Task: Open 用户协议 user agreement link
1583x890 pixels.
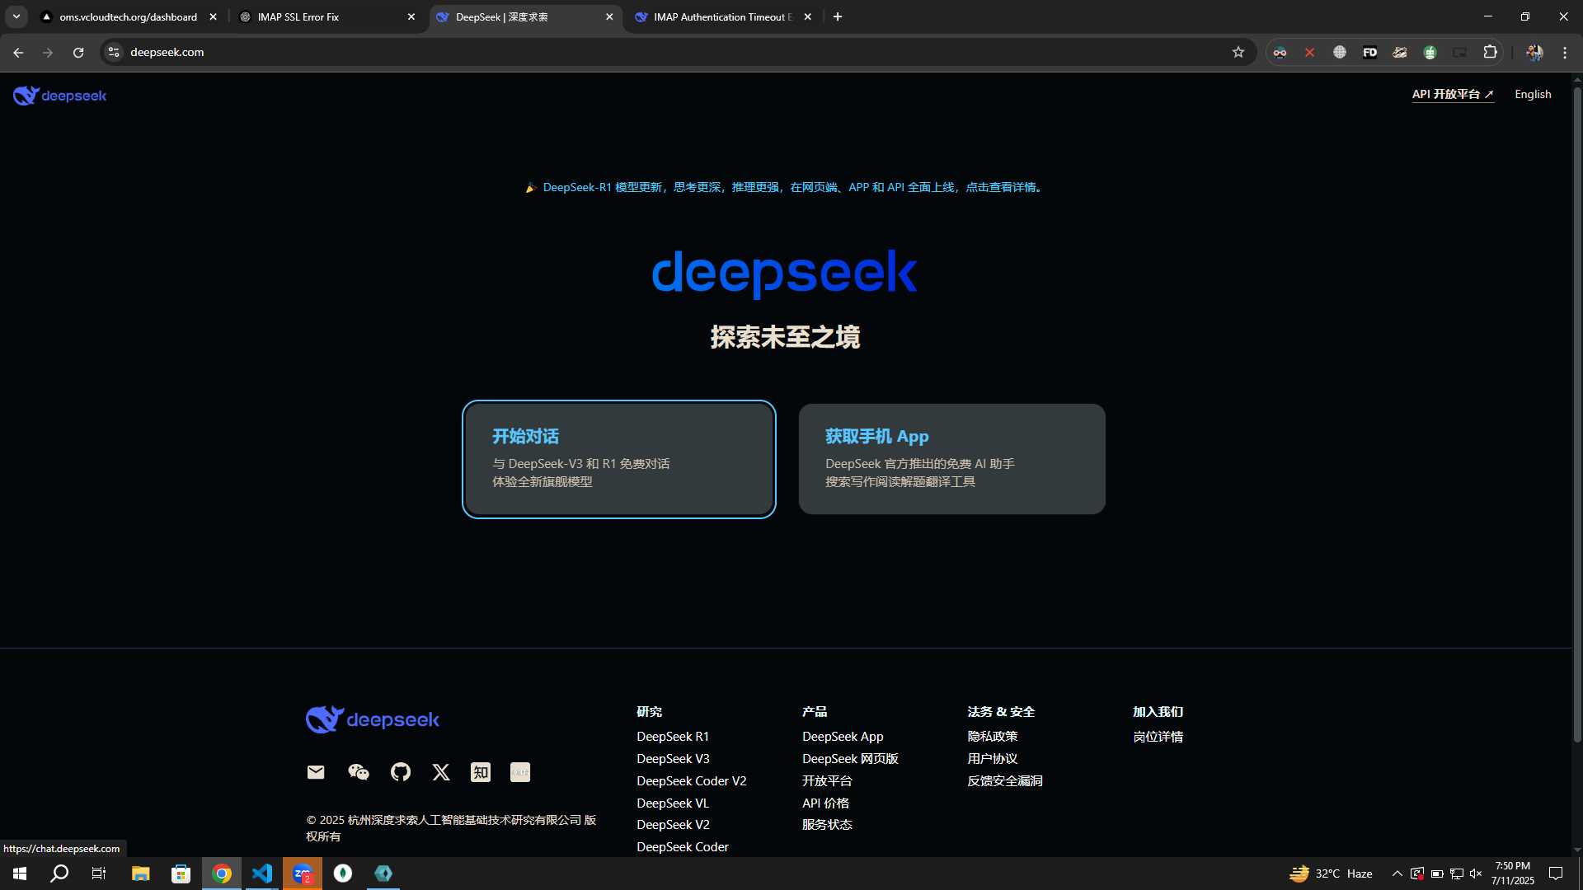Action: (x=993, y=759)
